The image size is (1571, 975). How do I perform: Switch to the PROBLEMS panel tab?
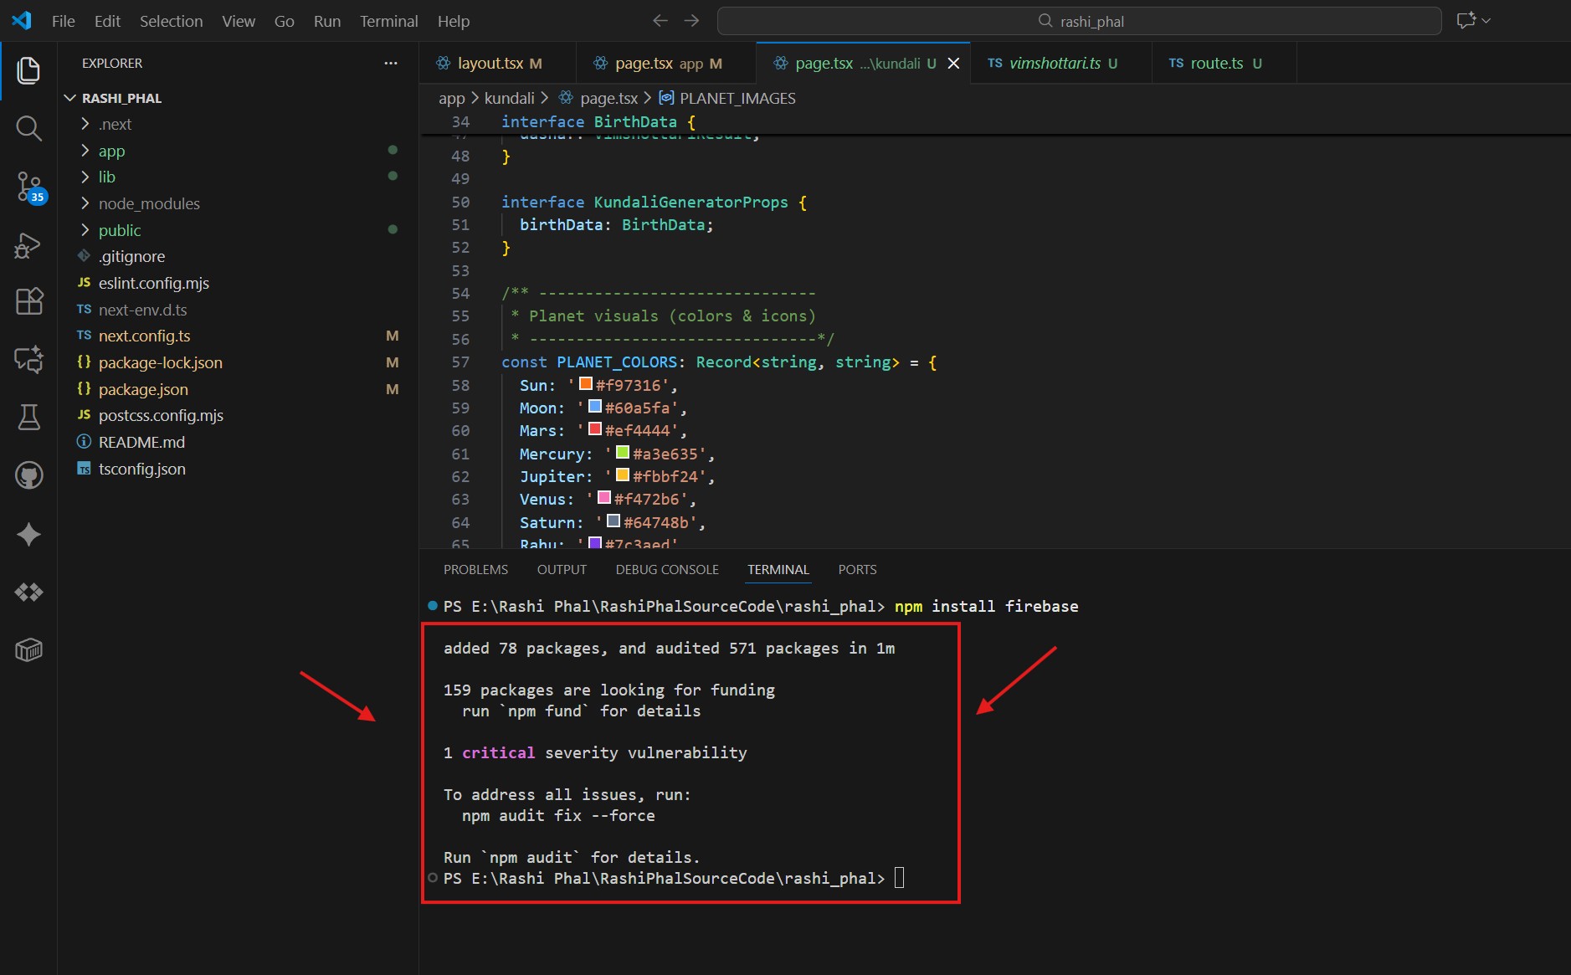pyautogui.click(x=475, y=569)
